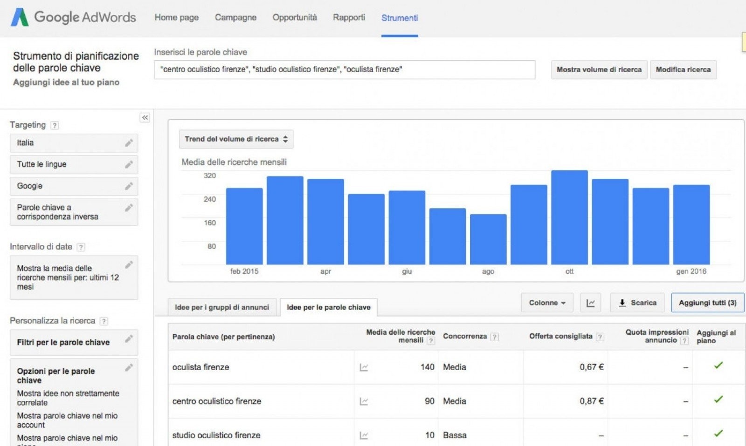Open help for Intervallo di date

coord(81,247)
